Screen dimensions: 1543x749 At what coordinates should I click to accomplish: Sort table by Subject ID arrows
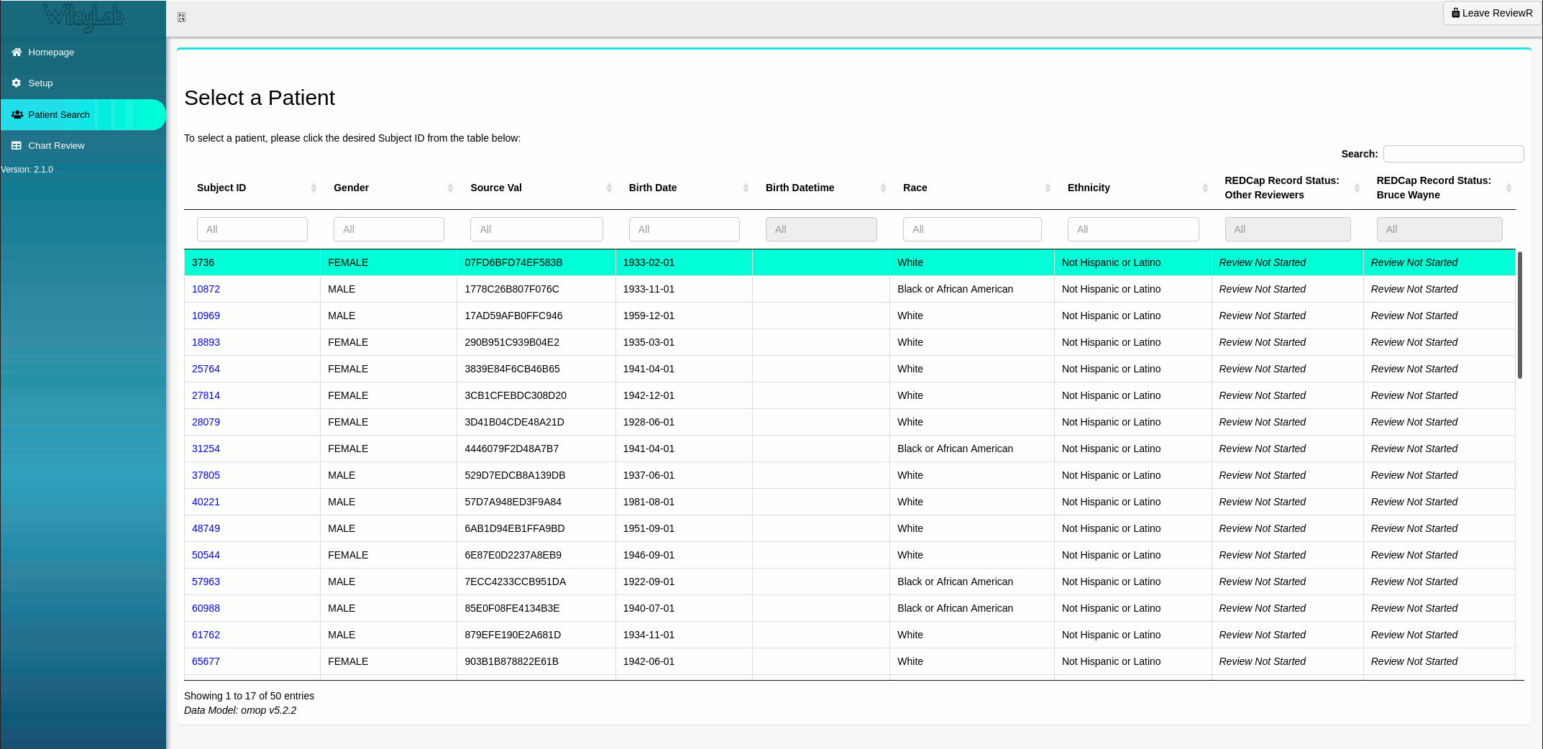(313, 188)
